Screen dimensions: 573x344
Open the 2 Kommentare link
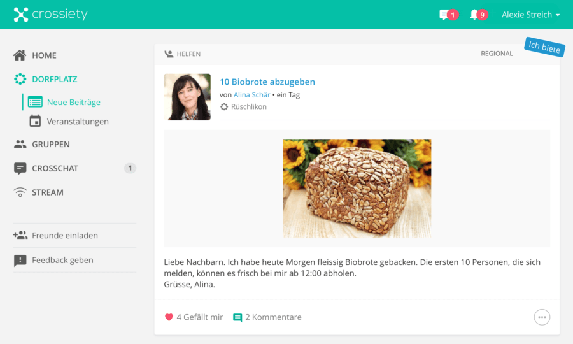coord(273,317)
